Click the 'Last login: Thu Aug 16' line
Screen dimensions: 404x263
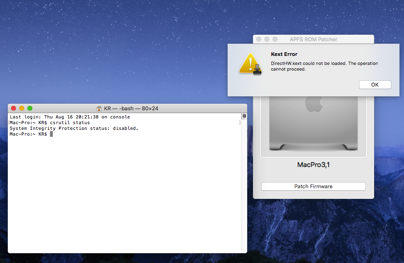tap(70, 117)
